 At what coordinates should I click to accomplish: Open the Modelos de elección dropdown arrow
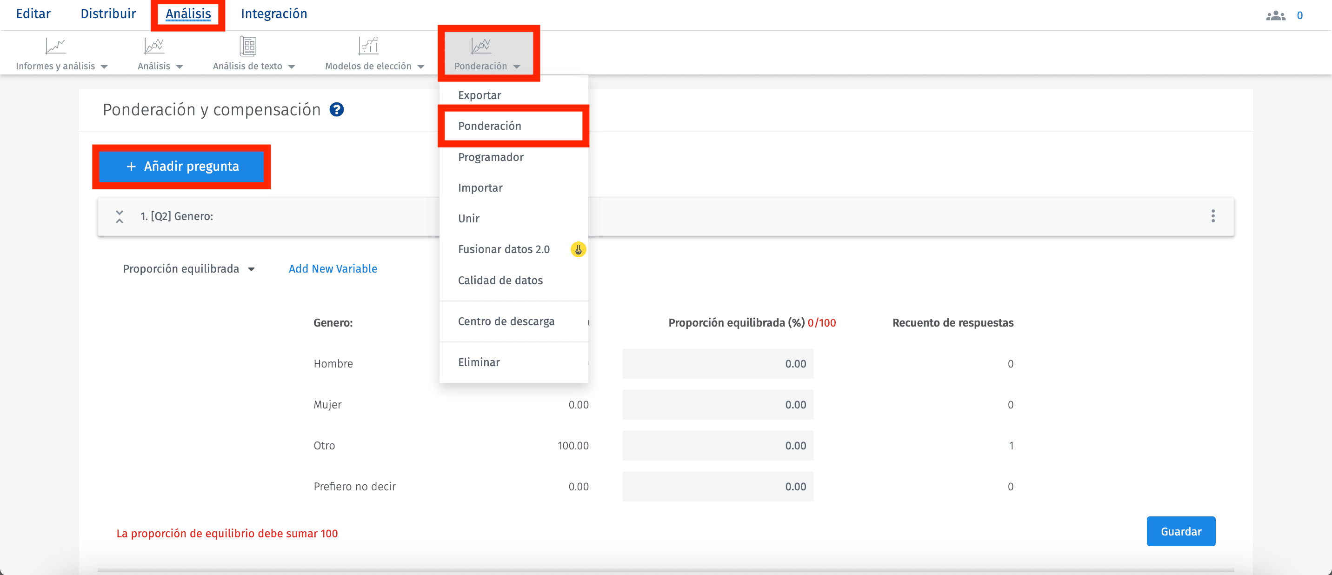pyautogui.click(x=421, y=67)
